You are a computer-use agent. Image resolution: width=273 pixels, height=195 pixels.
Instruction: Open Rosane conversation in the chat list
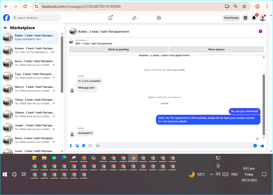pyautogui.click(x=30, y=51)
